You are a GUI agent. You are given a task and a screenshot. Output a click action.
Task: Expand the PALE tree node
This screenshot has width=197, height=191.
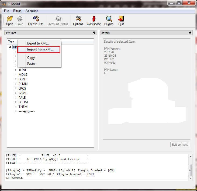click(15, 98)
